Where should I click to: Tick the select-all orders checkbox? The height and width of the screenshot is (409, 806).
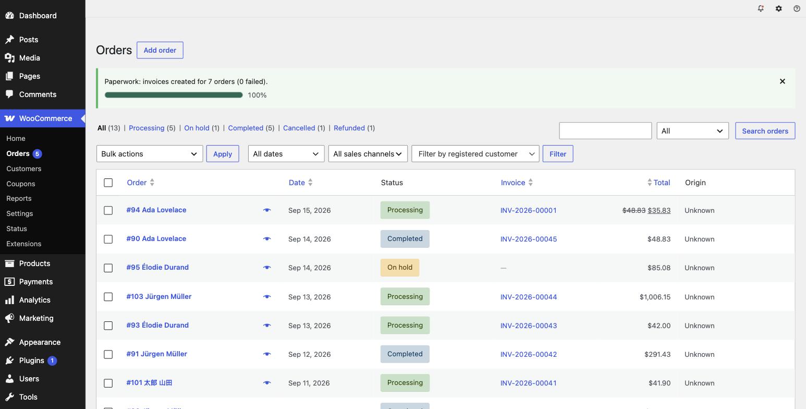108,183
